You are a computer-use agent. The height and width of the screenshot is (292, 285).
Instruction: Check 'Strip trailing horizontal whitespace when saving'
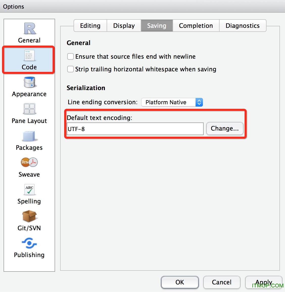click(x=70, y=69)
